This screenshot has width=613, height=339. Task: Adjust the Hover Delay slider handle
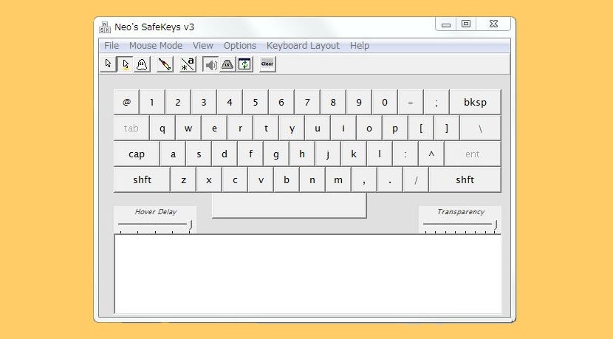(191, 225)
